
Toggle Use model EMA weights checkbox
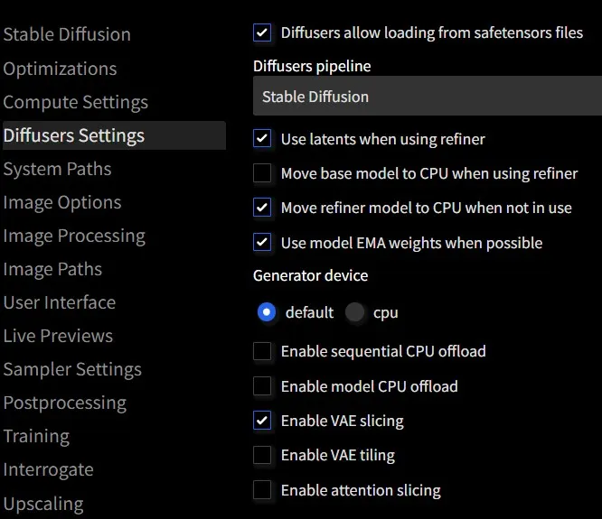point(262,242)
